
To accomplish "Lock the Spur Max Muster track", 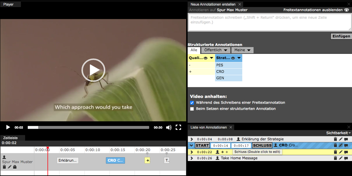I will [15, 167].
